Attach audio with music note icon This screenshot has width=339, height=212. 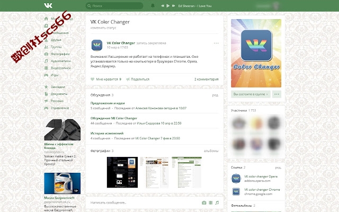click(x=217, y=202)
